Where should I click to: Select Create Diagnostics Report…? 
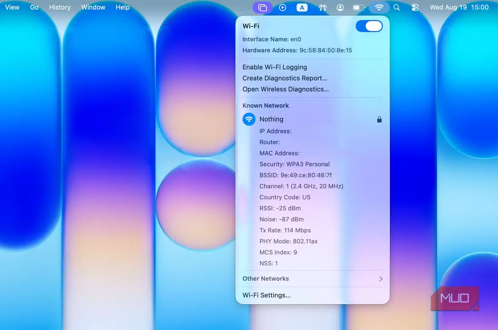tap(285, 78)
